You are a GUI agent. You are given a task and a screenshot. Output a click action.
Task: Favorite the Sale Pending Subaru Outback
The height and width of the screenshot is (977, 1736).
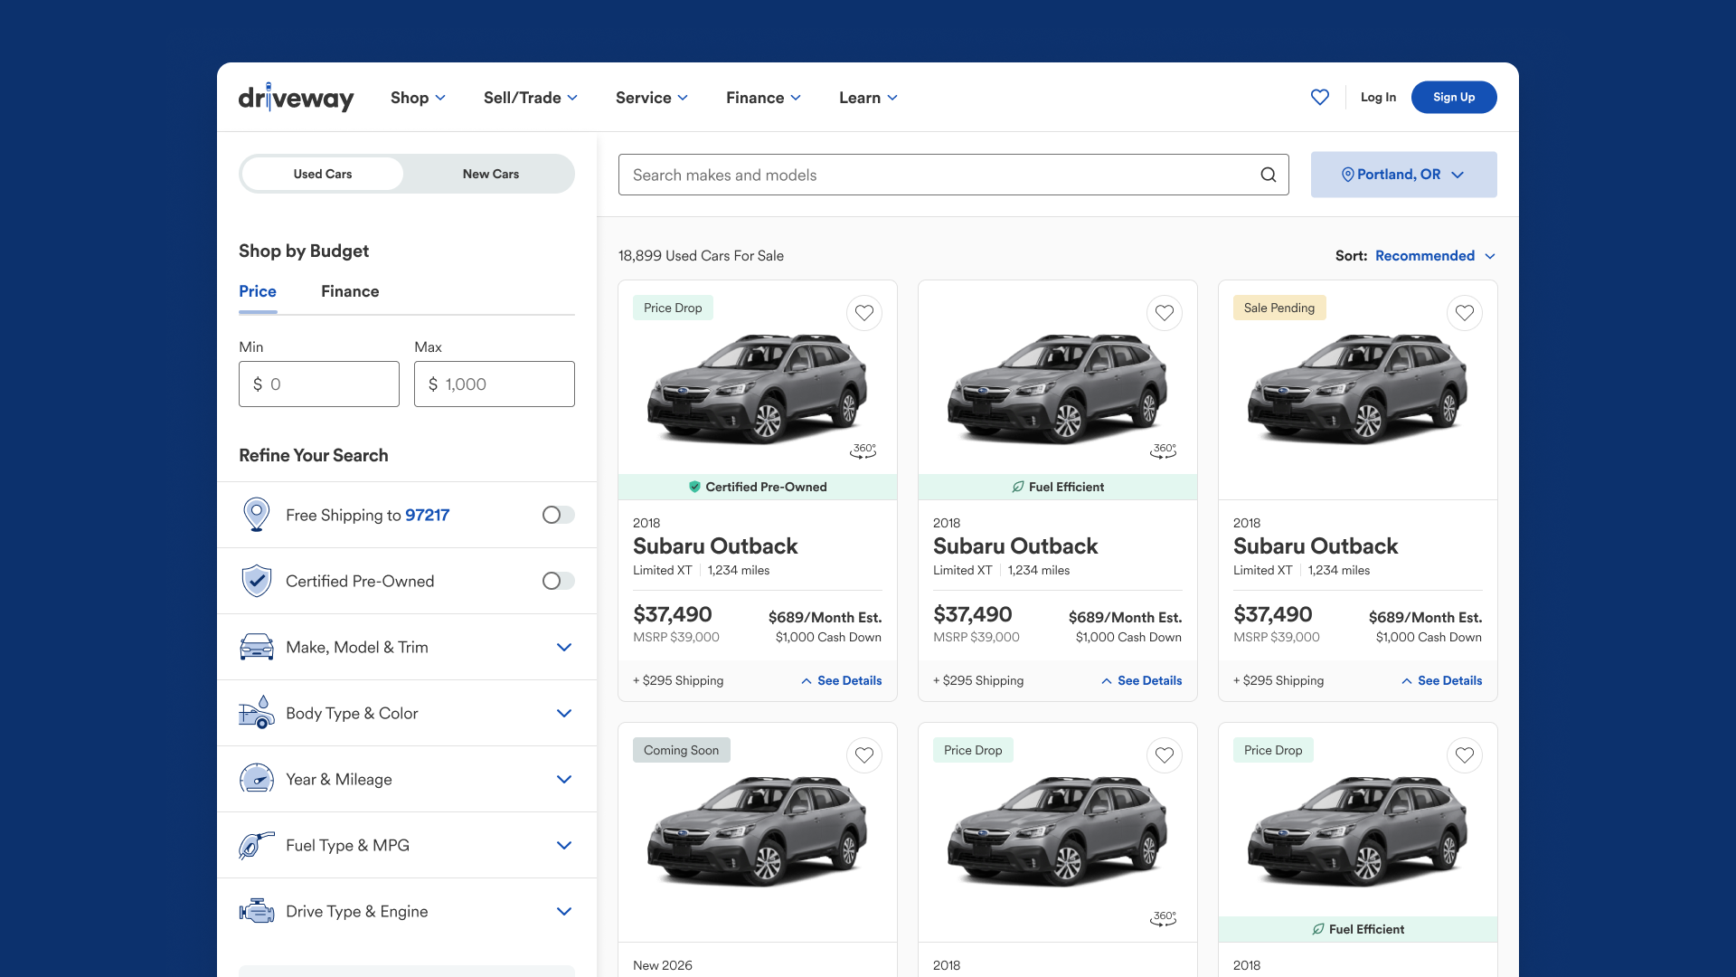pyautogui.click(x=1464, y=313)
